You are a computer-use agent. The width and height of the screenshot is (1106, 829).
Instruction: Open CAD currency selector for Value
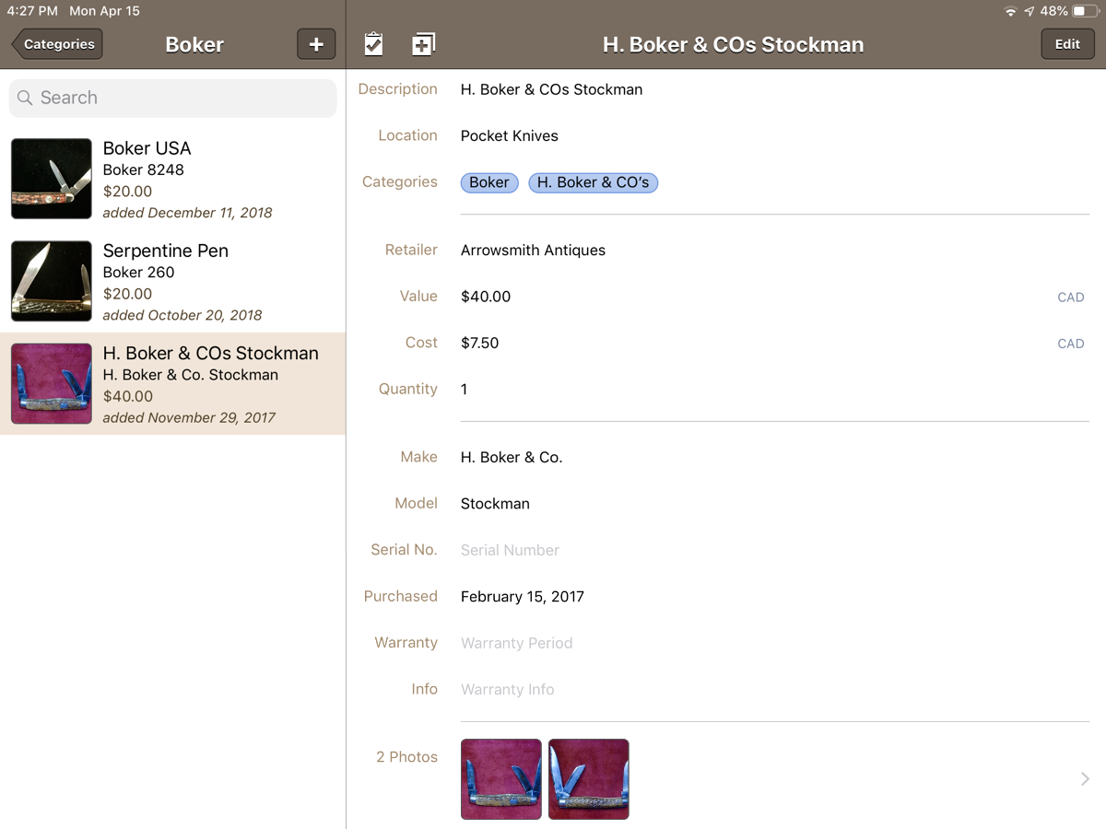pyautogui.click(x=1070, y=298)
